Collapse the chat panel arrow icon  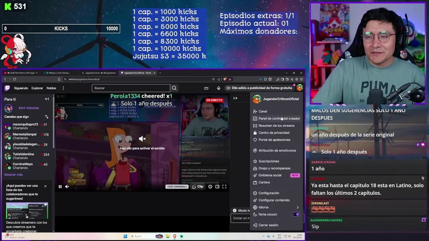click(x=235, y=98)
